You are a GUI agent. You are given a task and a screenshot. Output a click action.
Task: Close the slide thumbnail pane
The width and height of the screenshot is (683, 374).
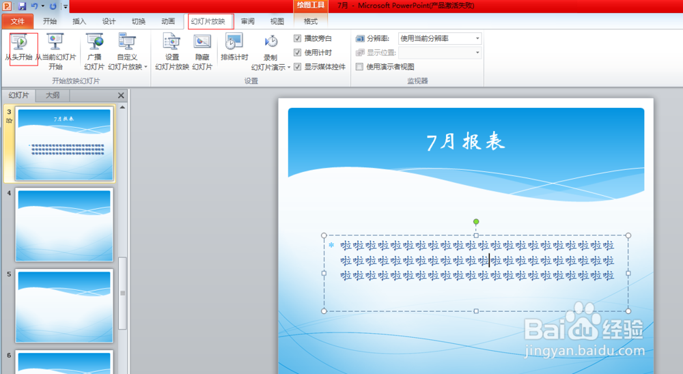(x=121, y=96)
